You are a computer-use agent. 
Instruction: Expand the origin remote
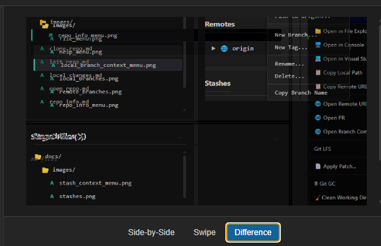[213, 48]
